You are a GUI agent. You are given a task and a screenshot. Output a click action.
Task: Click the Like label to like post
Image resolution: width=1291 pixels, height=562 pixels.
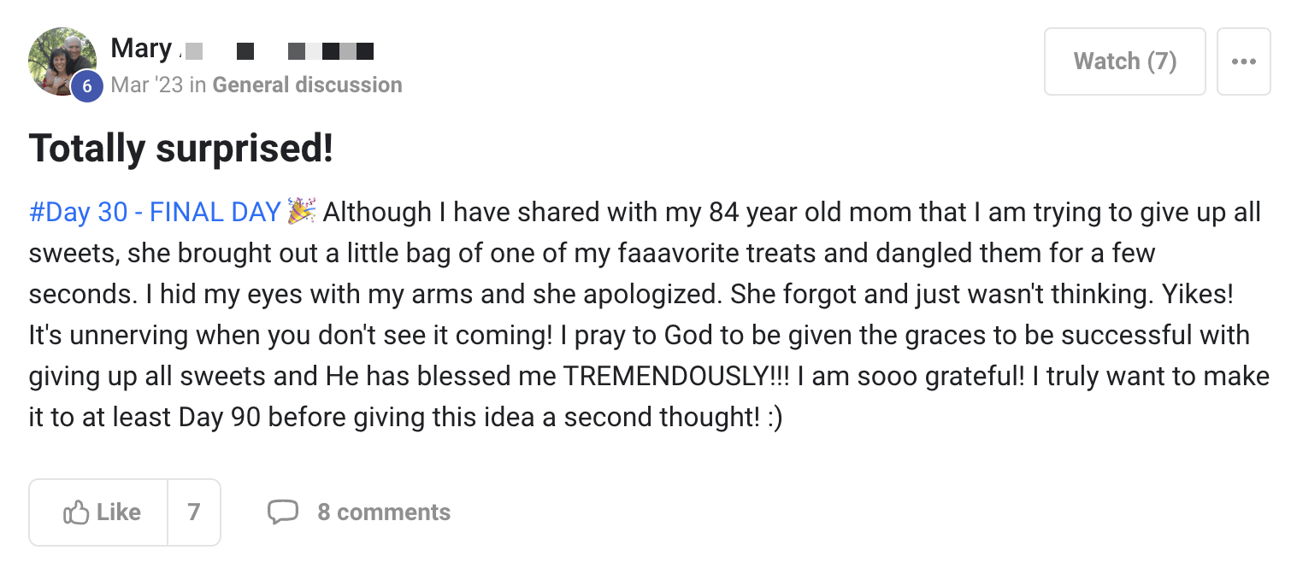pyautogui.click(x=118, y=512)
